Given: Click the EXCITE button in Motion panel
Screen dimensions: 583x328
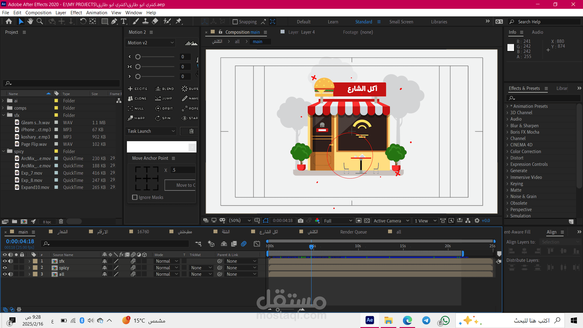Looking at the screenshot, I should click(x=138, y=89).
